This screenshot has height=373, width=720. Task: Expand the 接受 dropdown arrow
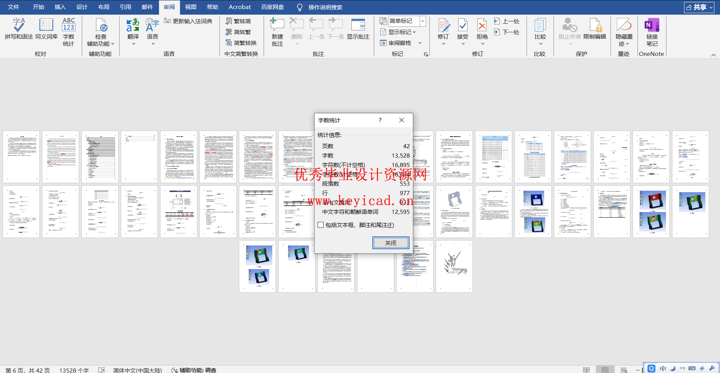[463, 44]
